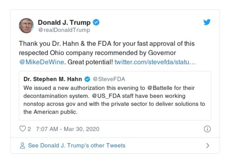Open the twitter.com/stevefda/statu… link
230x168 pixels.
click(x=155, y=62)
